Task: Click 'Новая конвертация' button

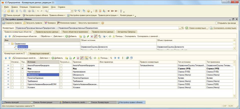Action: (197, 28)
